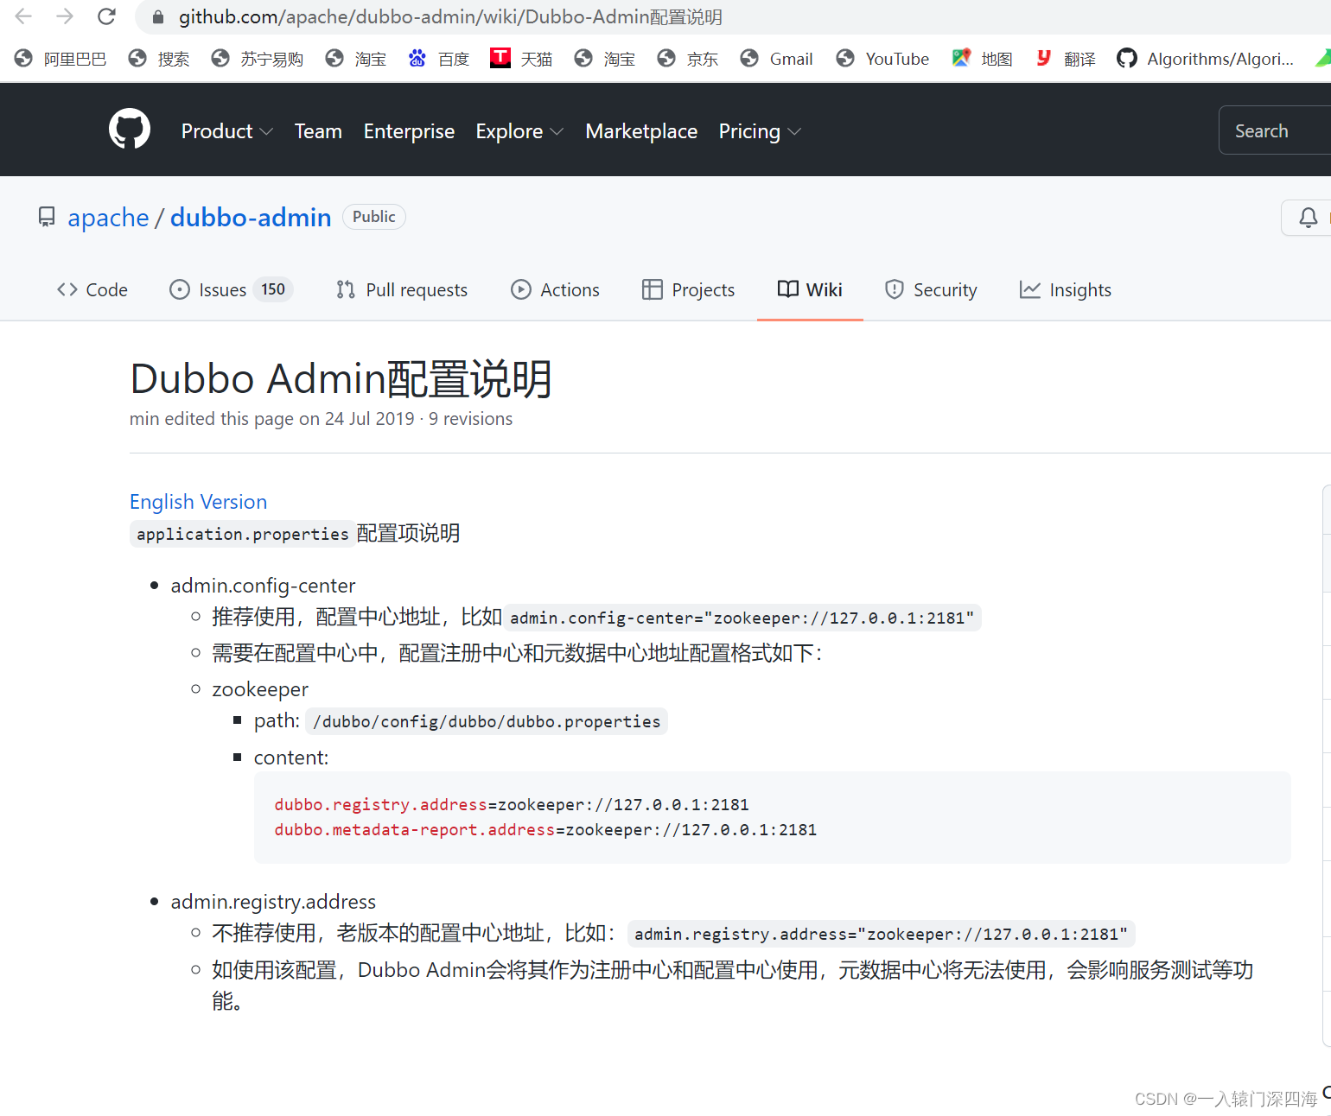Click the admin.registry.address list item
The image size is (1331, 1116).
[273, 902]
